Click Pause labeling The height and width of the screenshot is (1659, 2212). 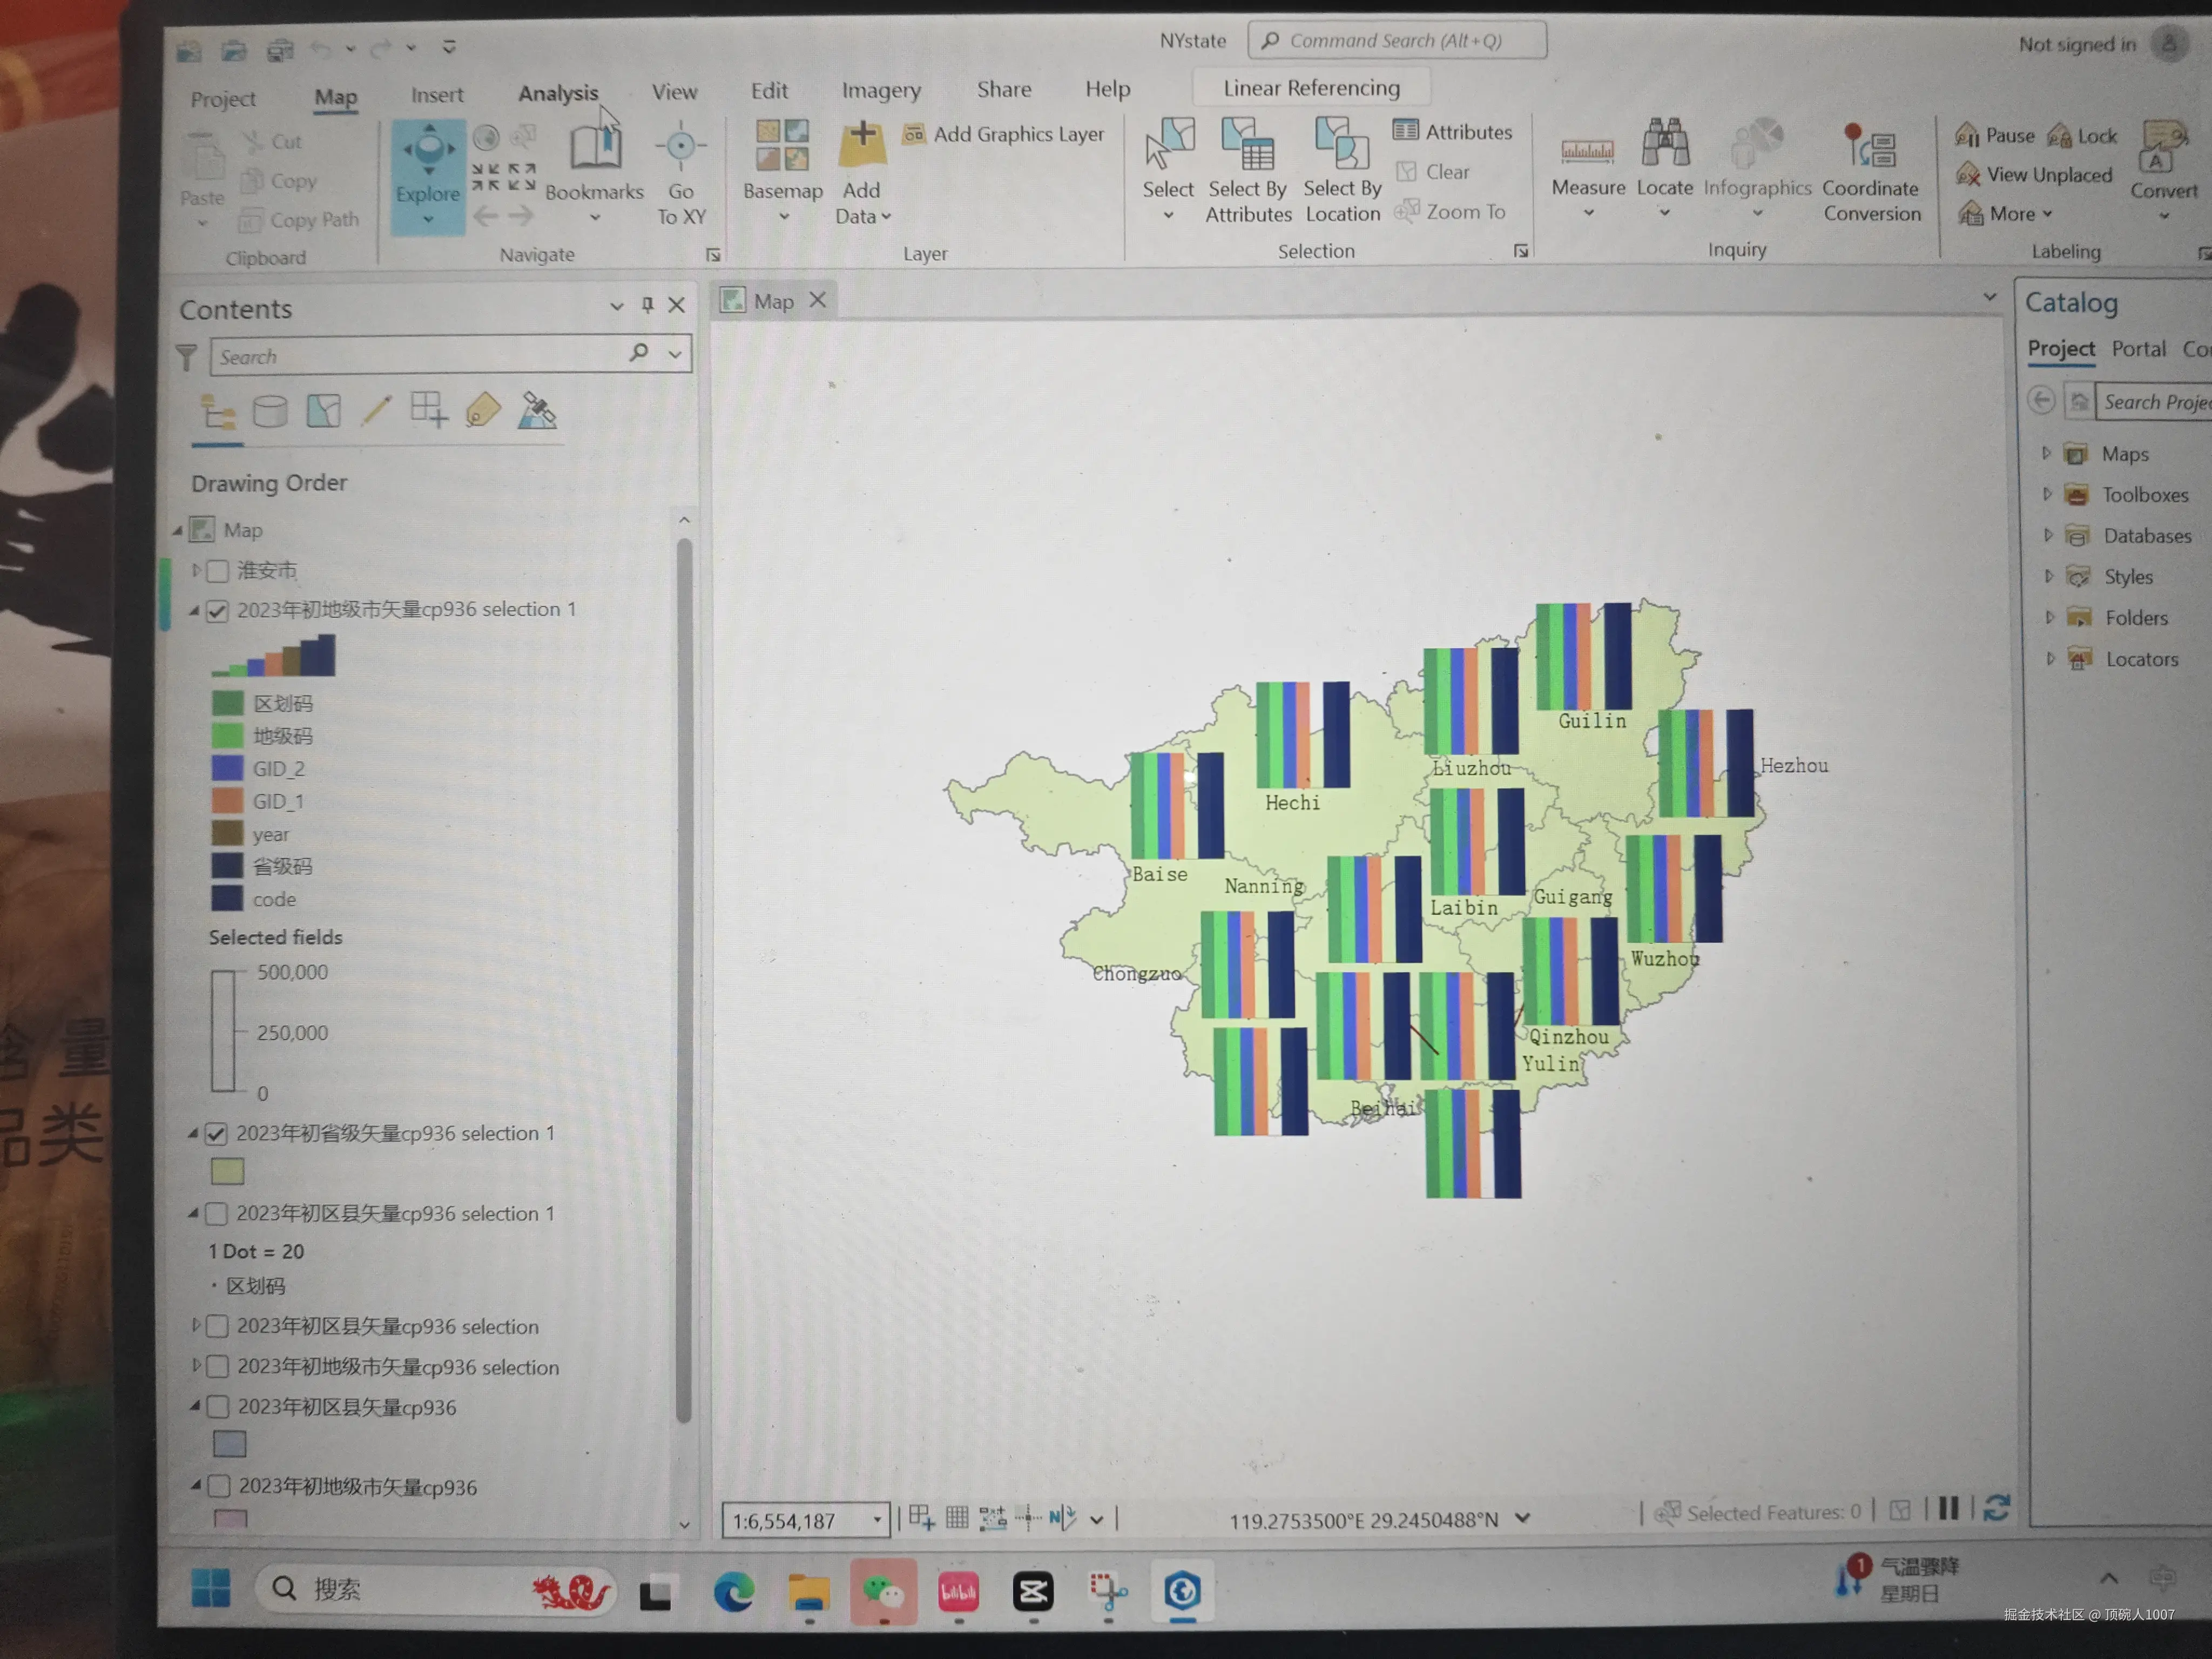(1995, 135)
